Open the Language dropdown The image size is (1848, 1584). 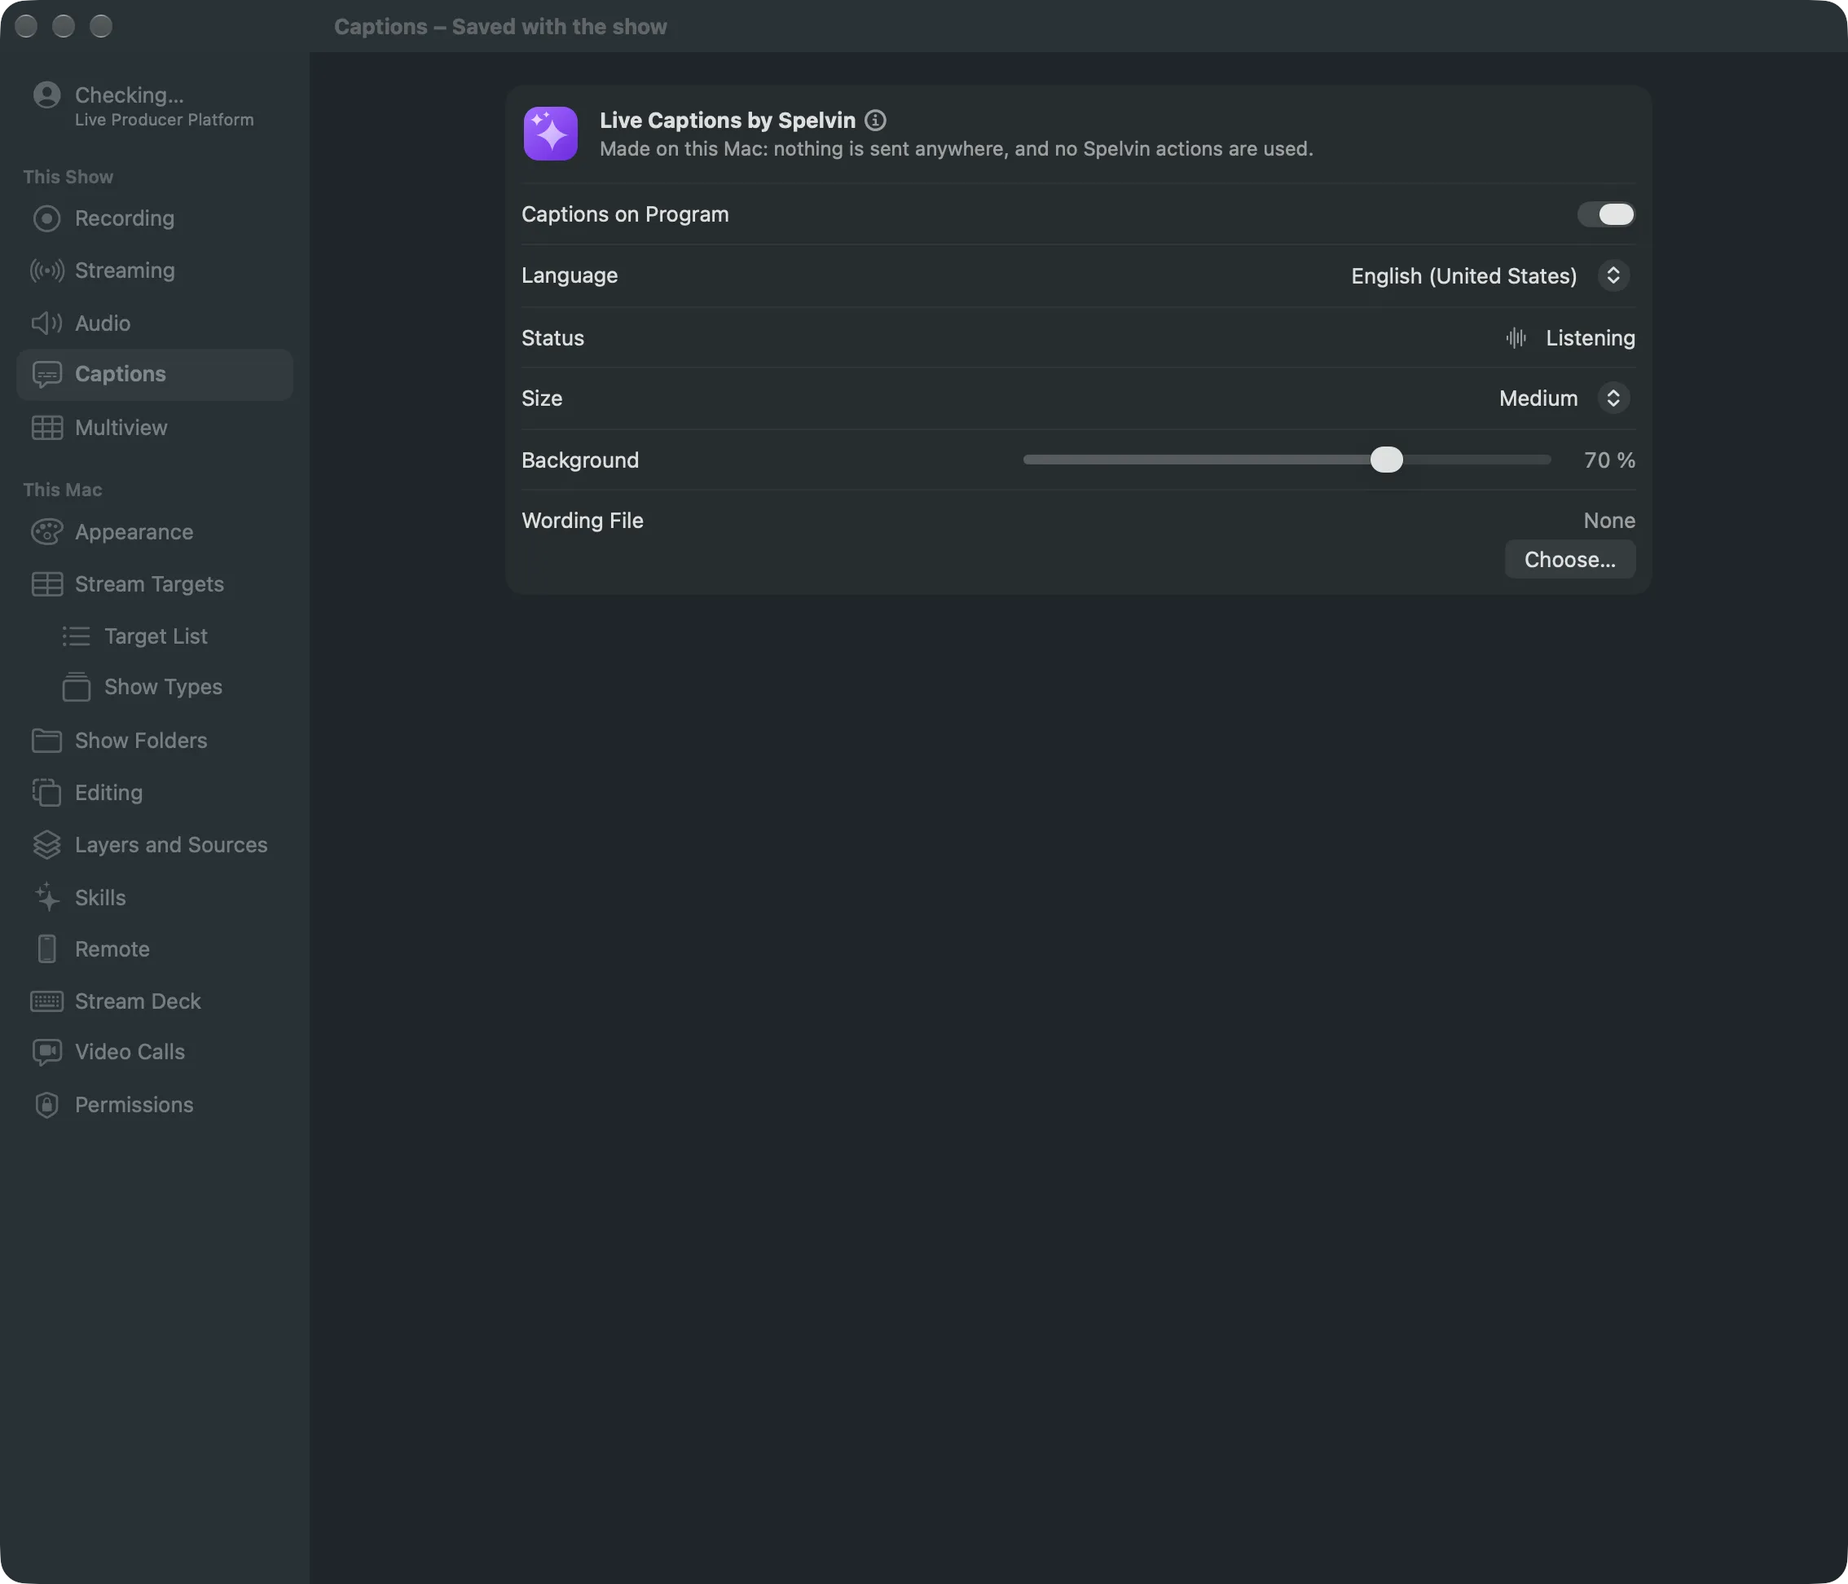[x=1490, y=275]
